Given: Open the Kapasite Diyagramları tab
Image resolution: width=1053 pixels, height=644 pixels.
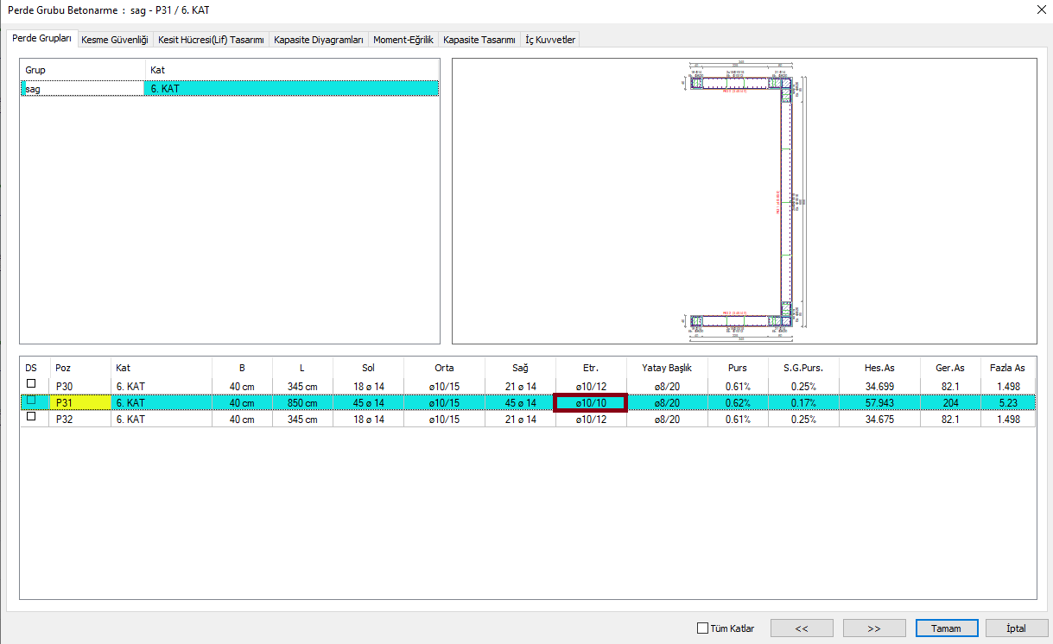Looking at the screenshot, I should pos(318,40).
